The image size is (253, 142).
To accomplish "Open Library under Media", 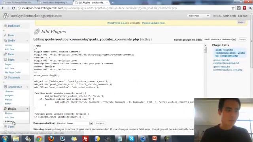I will (x=9, y=45).
